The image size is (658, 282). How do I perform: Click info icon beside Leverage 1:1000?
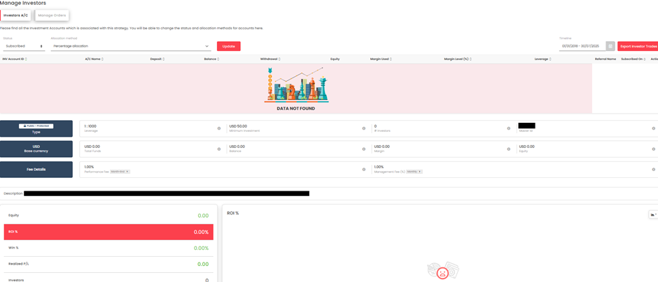219,128
